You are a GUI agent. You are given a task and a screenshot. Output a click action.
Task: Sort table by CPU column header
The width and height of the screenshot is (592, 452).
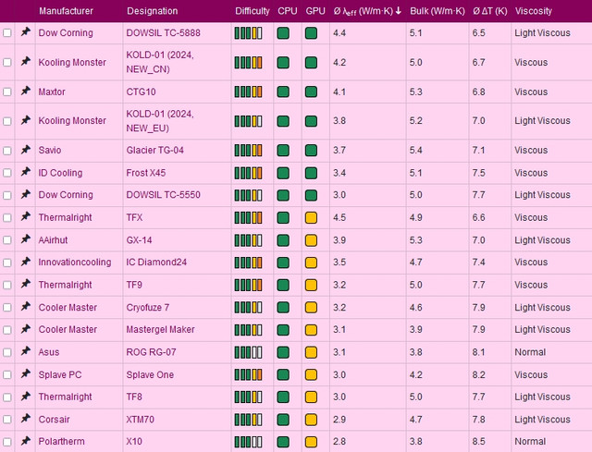click(x=288, y=11)
